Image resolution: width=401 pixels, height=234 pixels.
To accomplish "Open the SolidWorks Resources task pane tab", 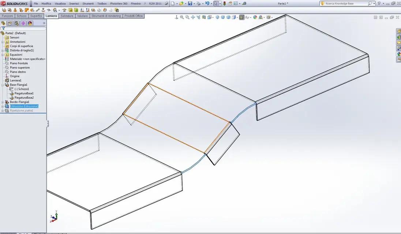I will [x=398, y=31].
